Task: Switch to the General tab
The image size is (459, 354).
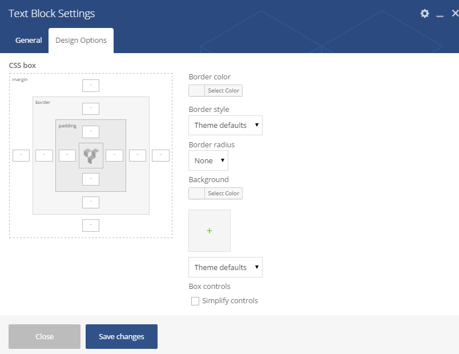Action: [29, 40]
